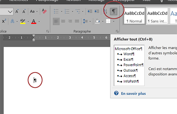Open the Références ribbon tab

click(x=19, y=1)
